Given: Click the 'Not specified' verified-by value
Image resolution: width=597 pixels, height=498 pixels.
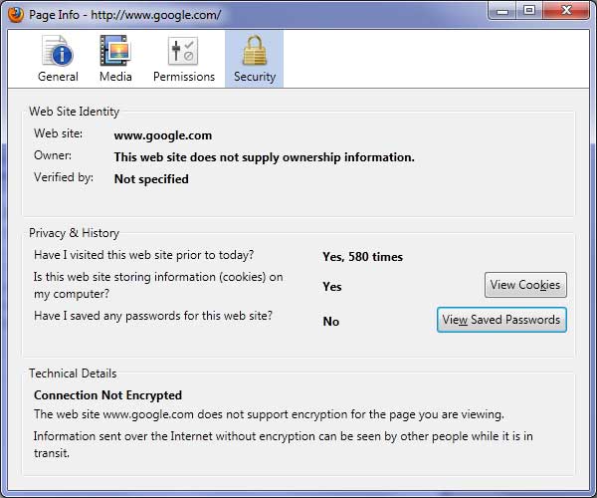Looking at the screenshot, I should point(151,179).
